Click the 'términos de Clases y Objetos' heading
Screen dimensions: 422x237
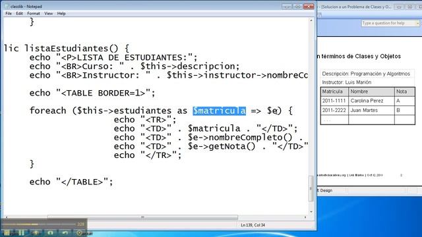pos(361,57)
